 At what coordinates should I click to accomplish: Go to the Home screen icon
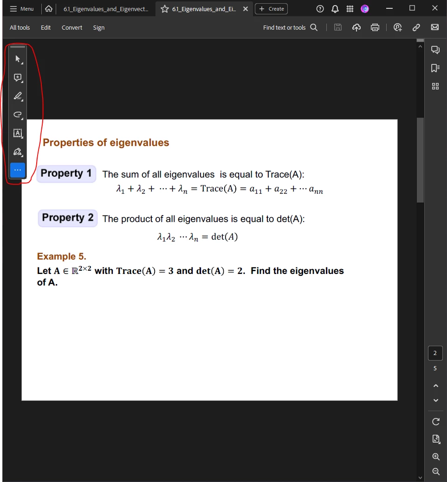(49, 9)
